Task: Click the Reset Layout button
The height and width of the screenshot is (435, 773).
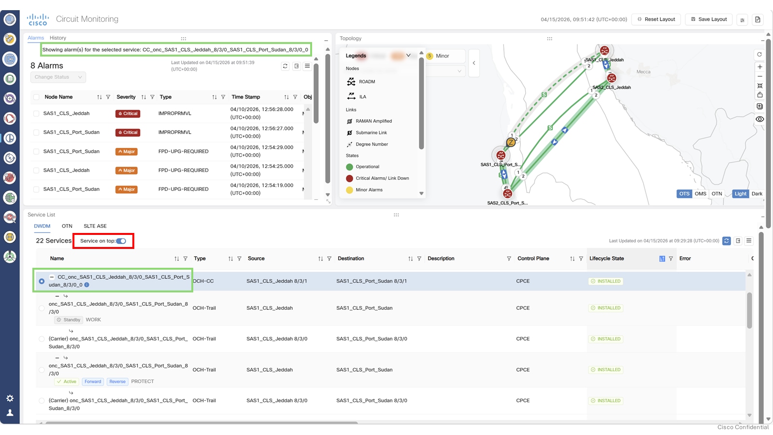Action: pos(656,19)
